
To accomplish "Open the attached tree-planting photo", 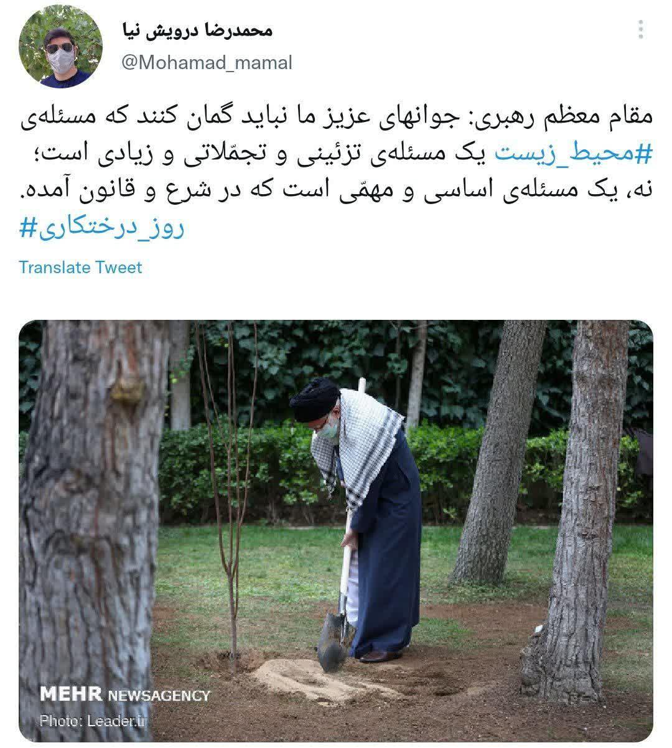I will pos(336,531).
